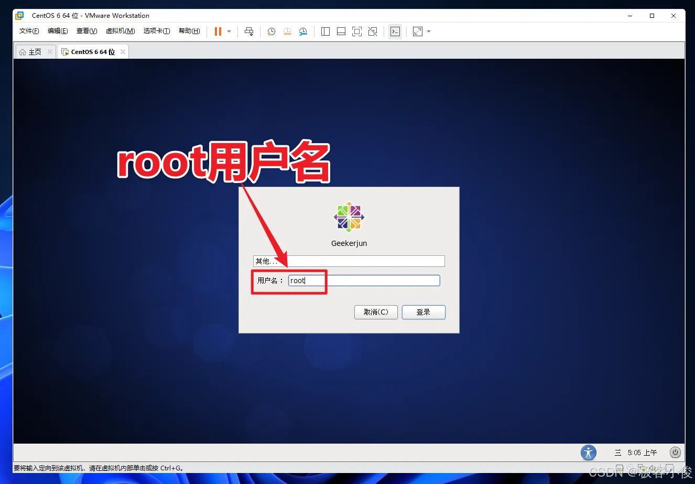Open the snapshot manager icon
The width and height of the screenshot is (695, 484).
303,31
